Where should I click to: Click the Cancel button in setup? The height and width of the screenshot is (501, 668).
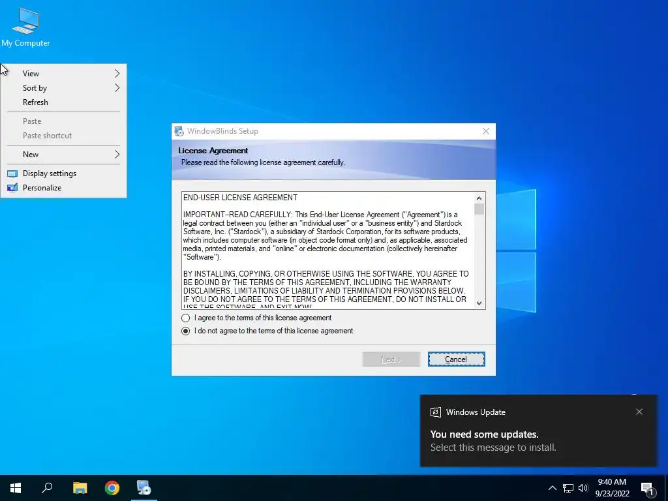456,359
